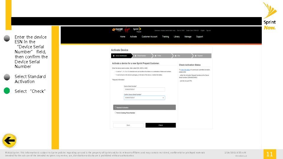This screenshot has height=159, width=283.
Task: Open the Customer Account menu
Action: [x=149, y=37]
